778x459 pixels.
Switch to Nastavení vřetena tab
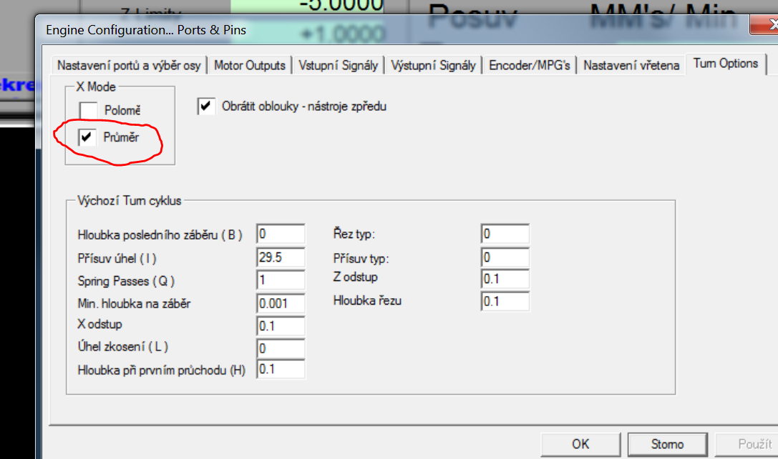tap(631, 65)
